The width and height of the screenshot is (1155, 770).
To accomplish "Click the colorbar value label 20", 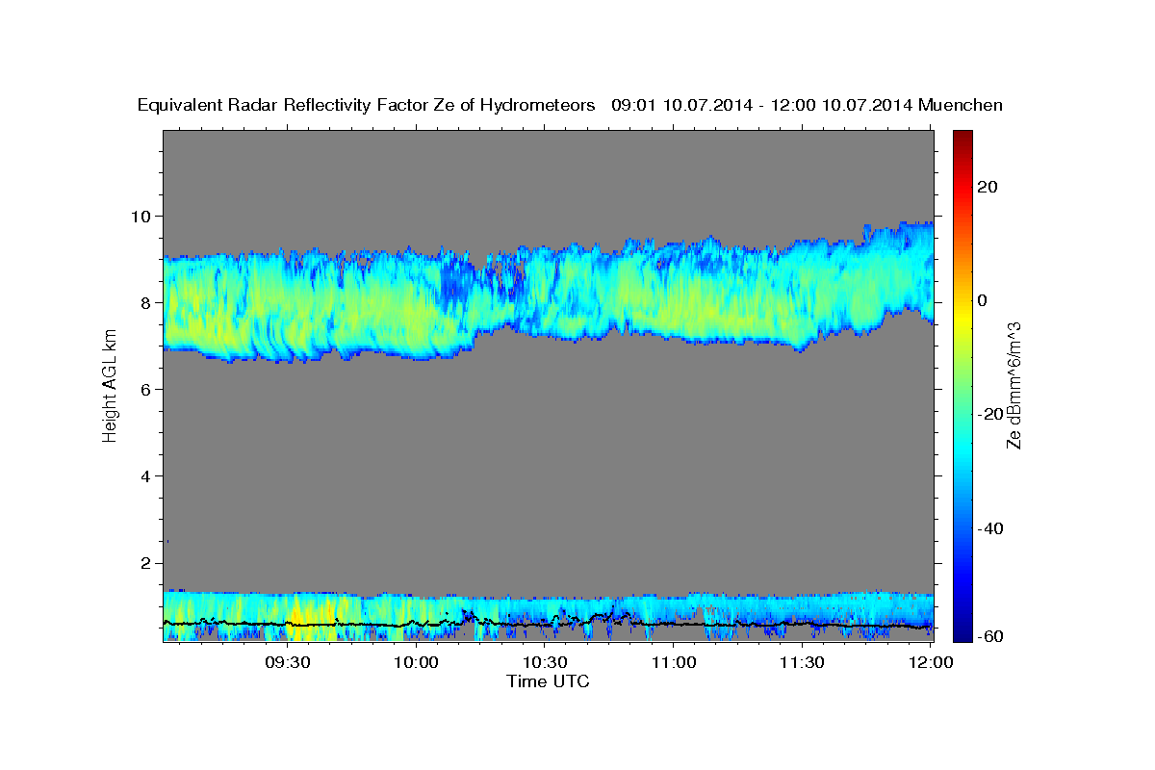I will point(988,187).
